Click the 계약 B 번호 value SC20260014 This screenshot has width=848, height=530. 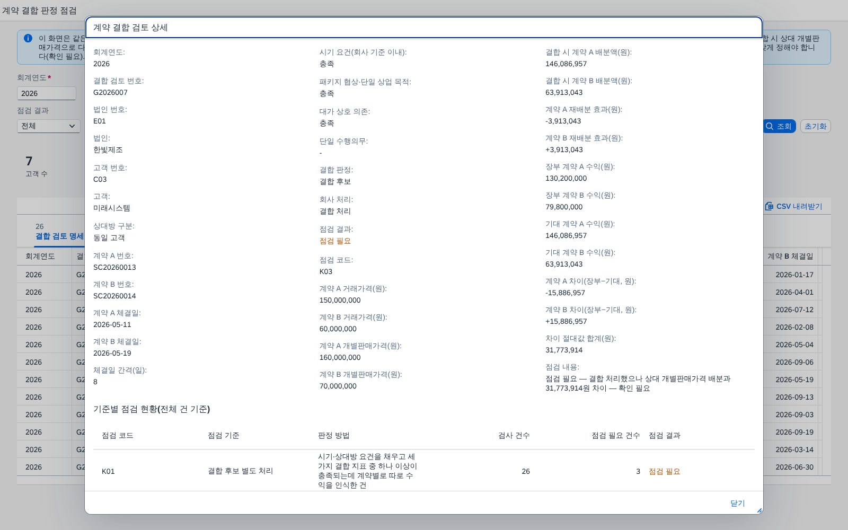coord(114,296)
